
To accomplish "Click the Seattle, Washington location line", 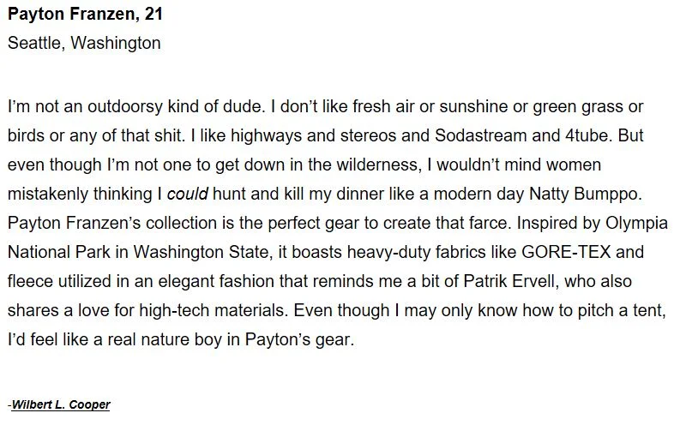I will tap(84, 43).
